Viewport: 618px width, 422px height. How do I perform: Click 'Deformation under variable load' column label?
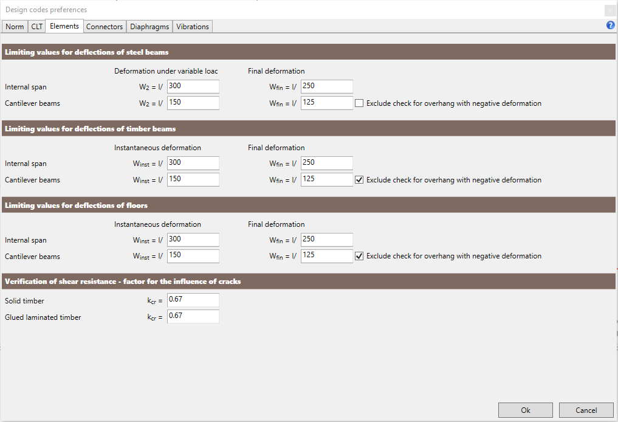(166, 71)
